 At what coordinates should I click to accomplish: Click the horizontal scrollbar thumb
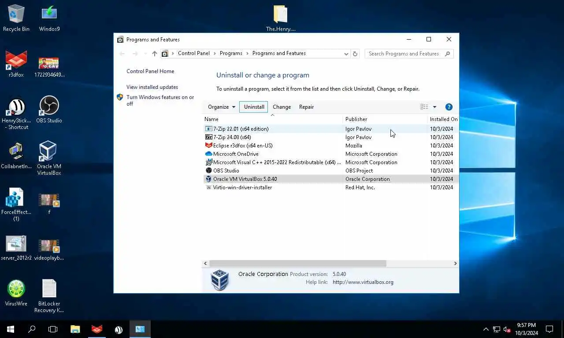point(298,264)
